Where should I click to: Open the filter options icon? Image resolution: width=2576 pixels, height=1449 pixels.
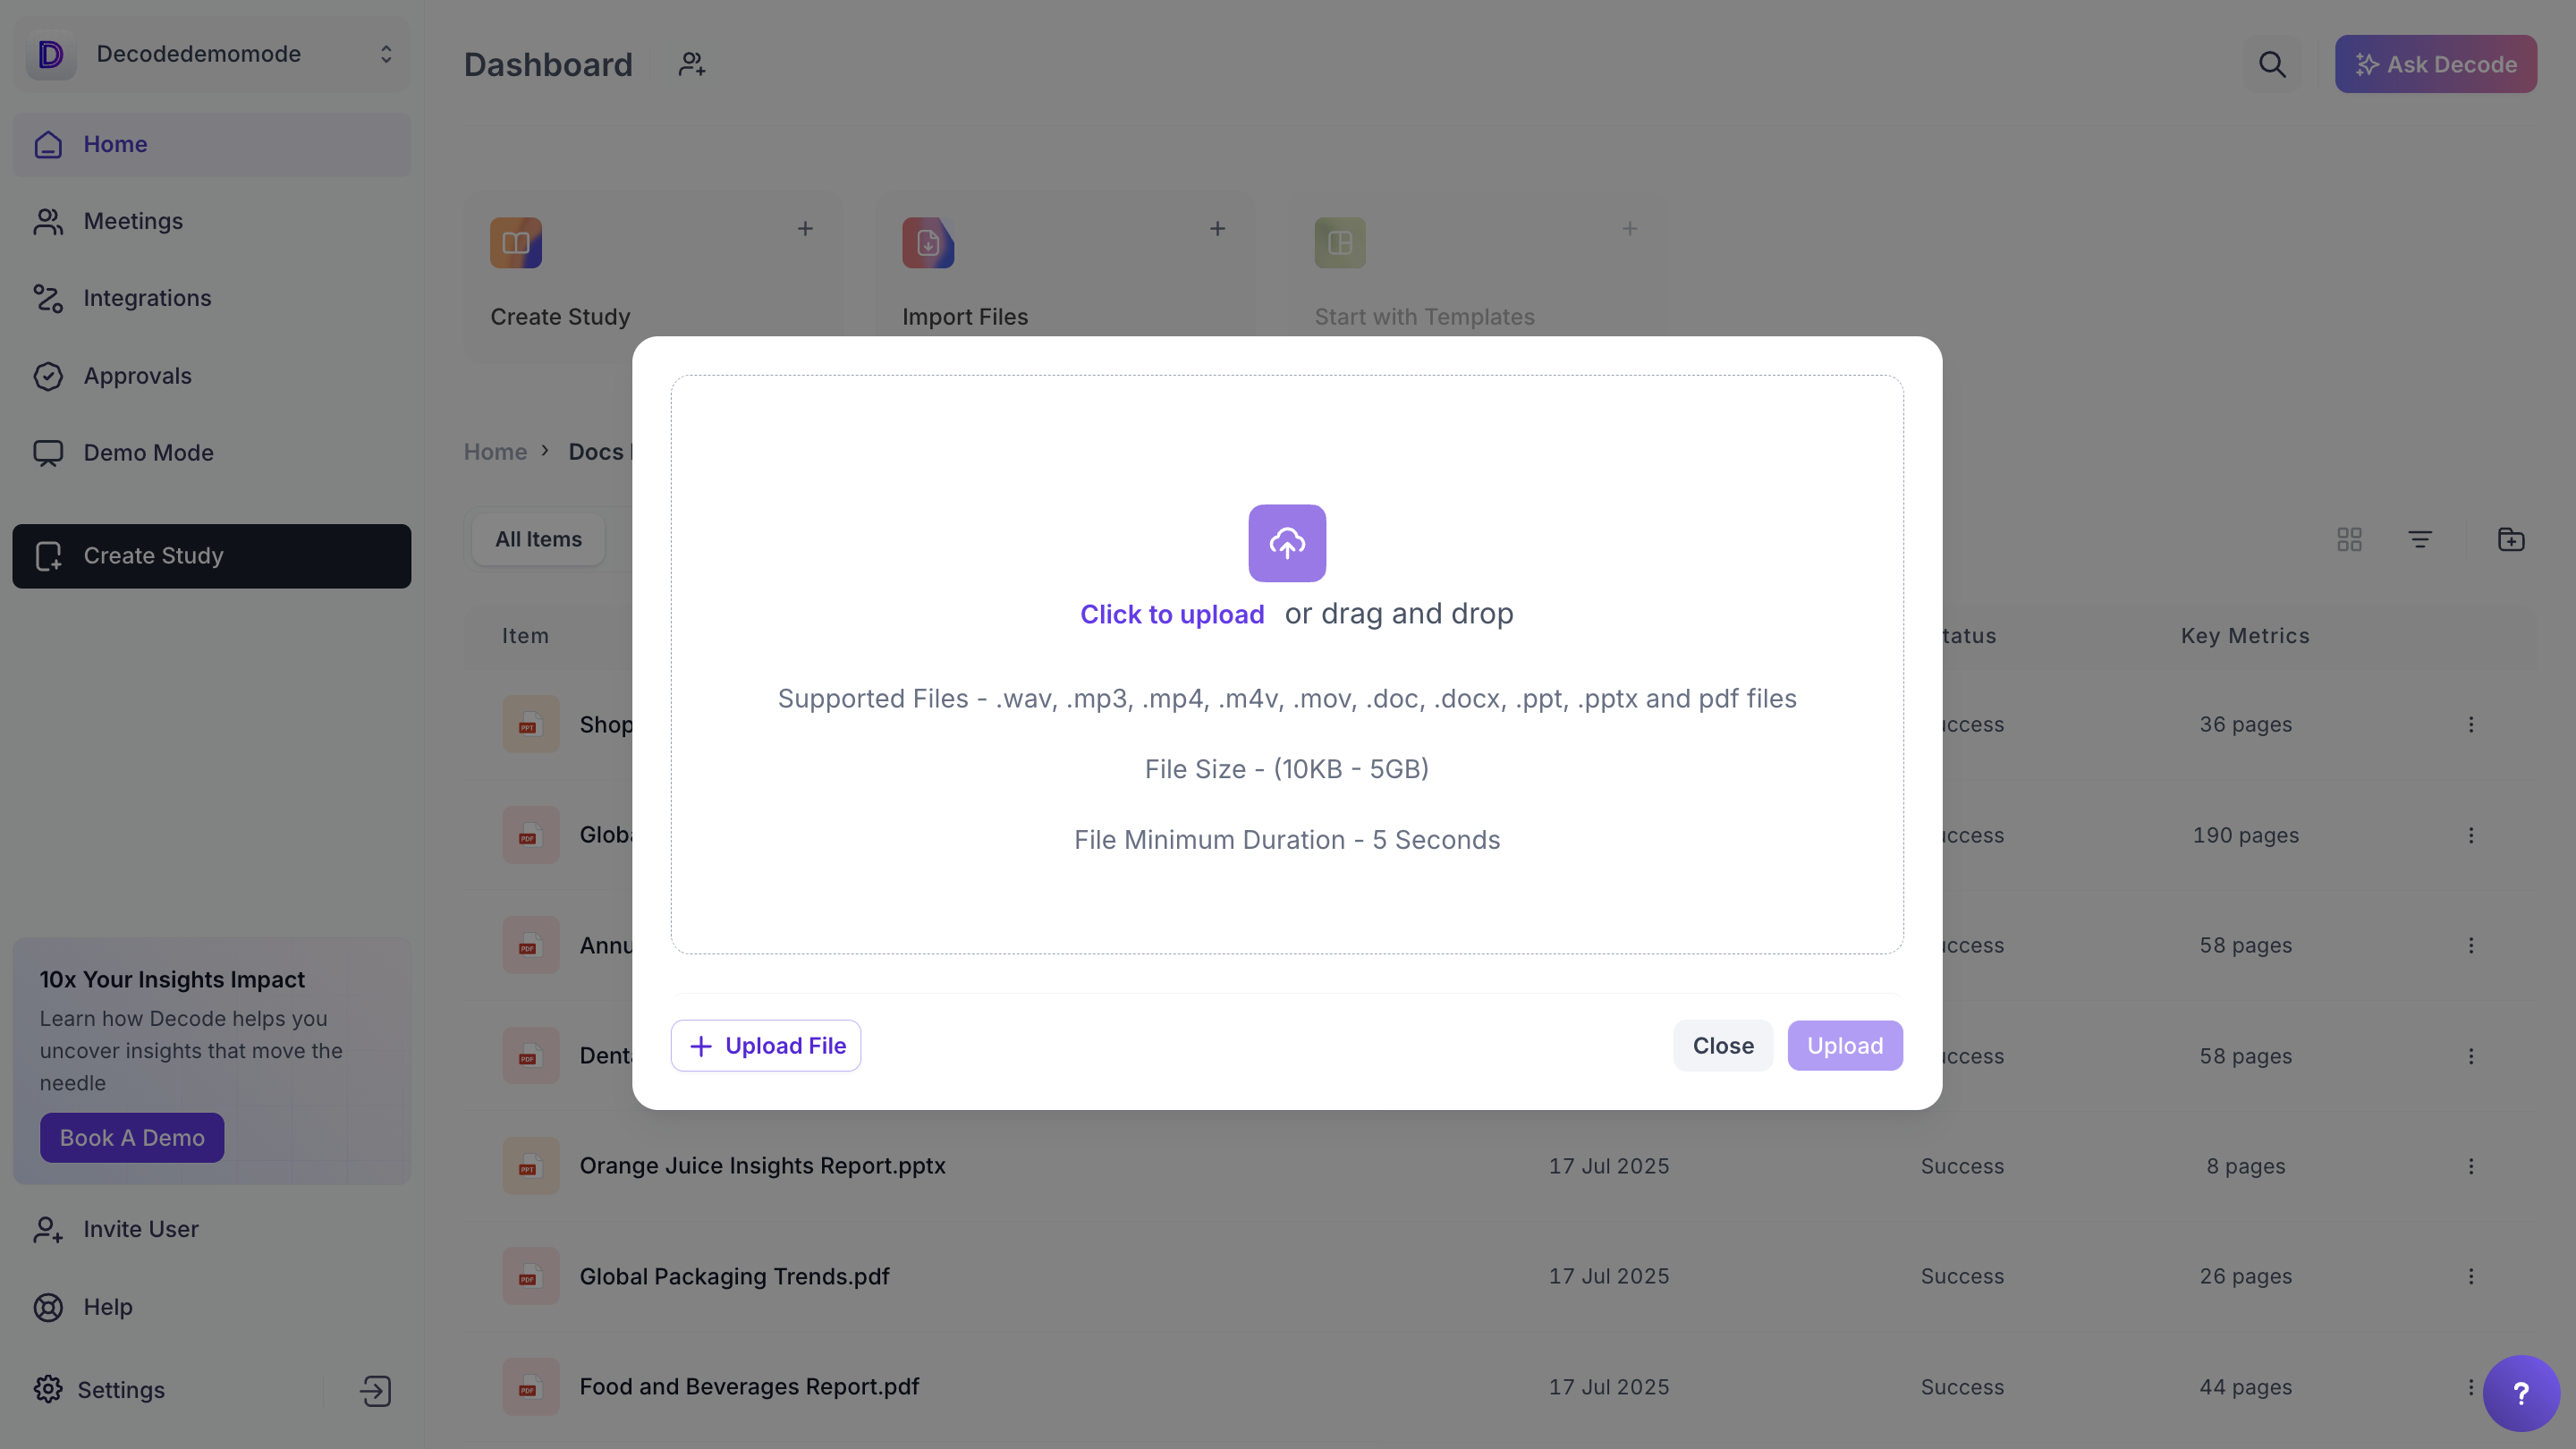pyautogui.click(x=2419, y=540)
